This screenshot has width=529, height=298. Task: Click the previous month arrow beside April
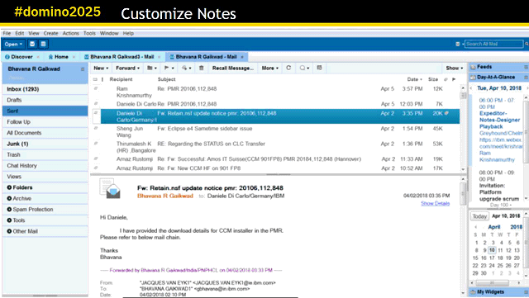[475, 227]
